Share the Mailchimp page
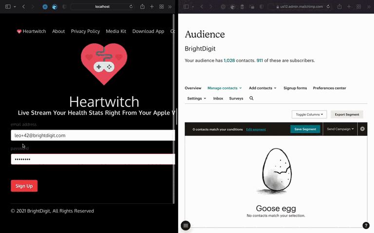This screenshot has height=233, width=374. (339, 6)
